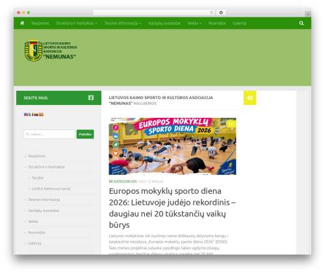Open Naujienos in the top navigation
Screen dimensions: 325x274
(40, 23)
